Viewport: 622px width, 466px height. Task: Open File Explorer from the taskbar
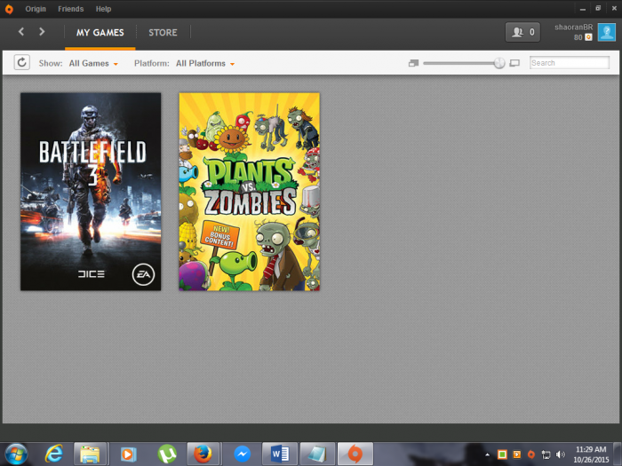point(90,454)
